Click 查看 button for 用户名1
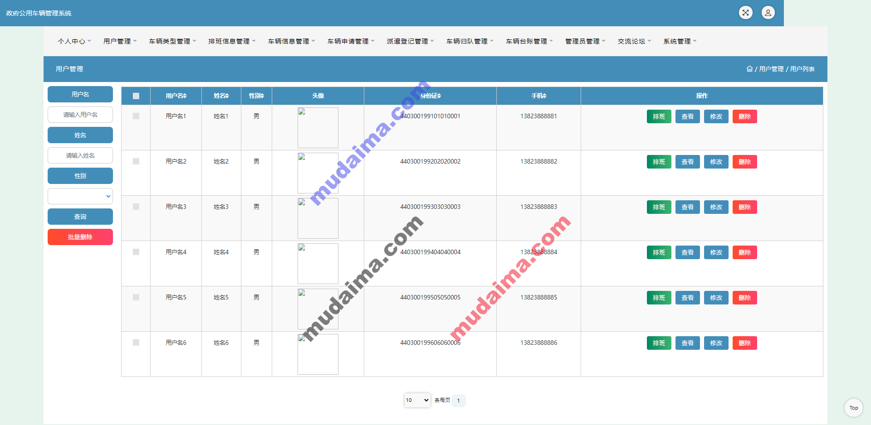 687,116
